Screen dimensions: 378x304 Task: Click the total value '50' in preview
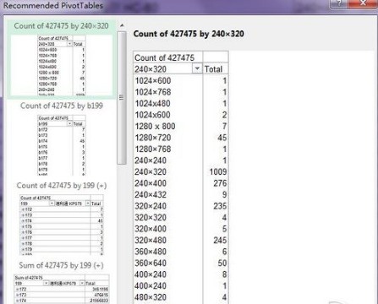point(222,263)
